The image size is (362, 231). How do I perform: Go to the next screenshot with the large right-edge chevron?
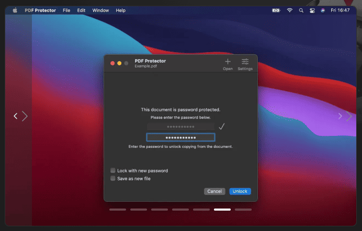[x=349, y=116]
